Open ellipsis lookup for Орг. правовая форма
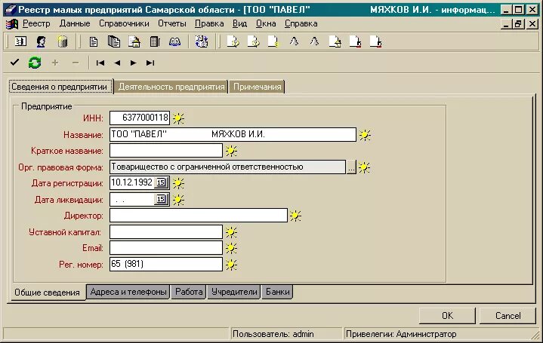543x343 pixels. 351,167
